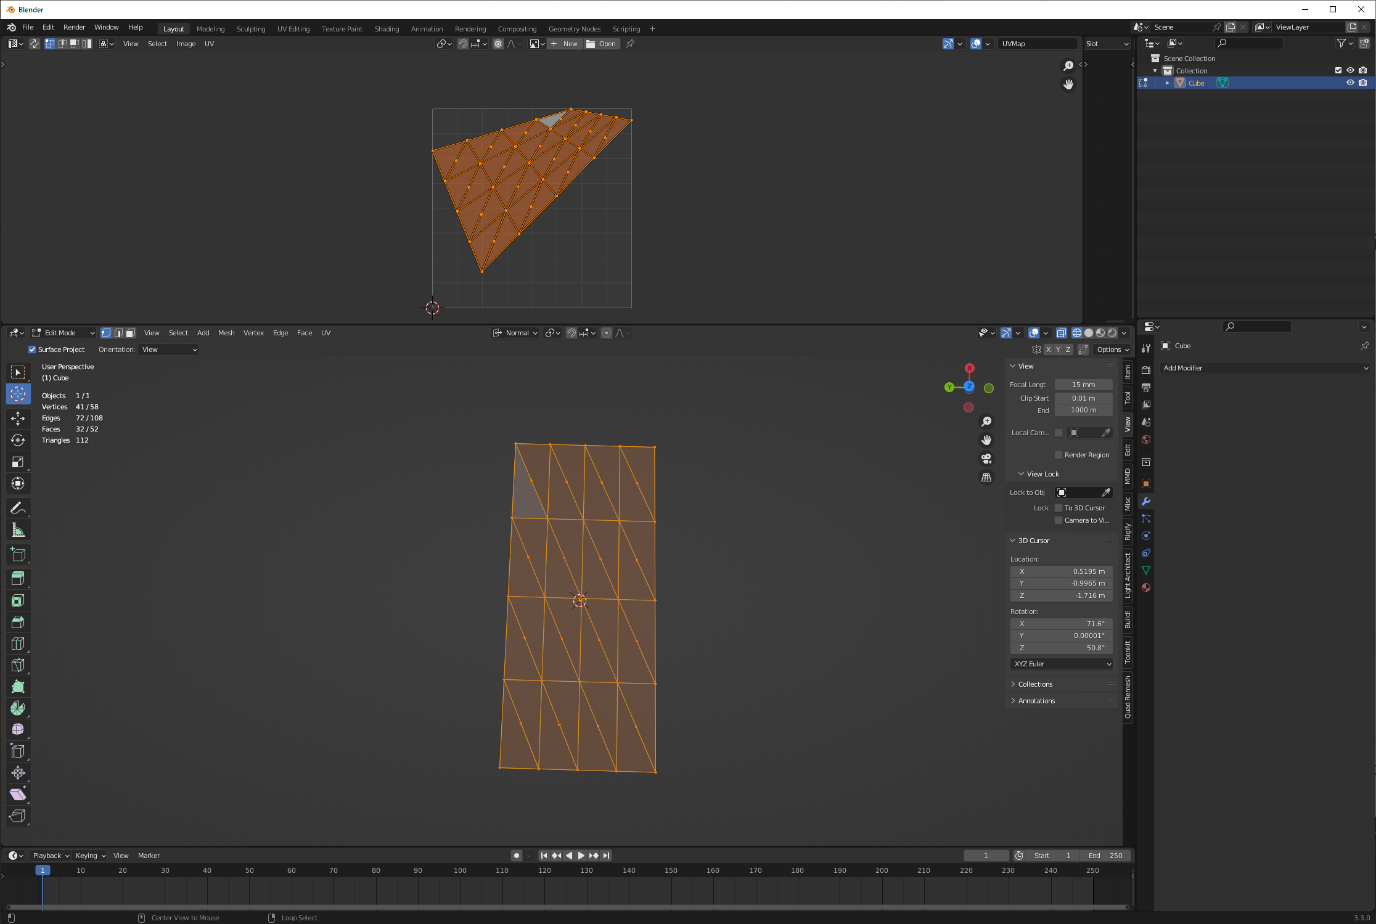The image size is (1376, 924).
Task: Click the Open image button
Action: pyautogui.click(x=601, y=44)
